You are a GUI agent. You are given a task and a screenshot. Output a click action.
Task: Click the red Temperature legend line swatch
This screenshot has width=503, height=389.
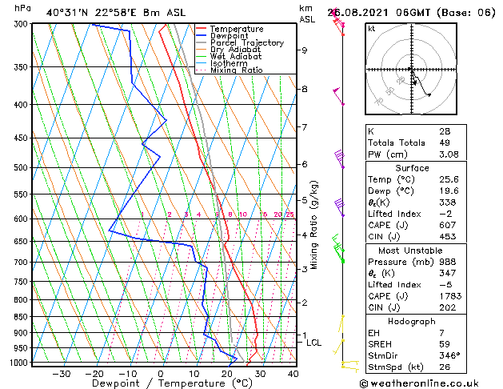click(202, 28)
